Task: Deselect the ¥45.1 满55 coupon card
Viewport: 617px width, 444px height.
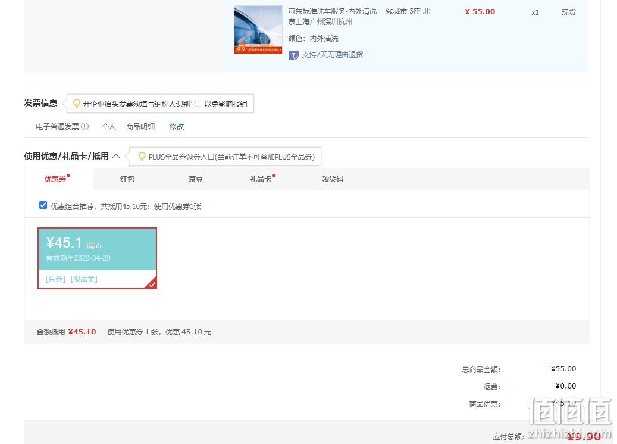Action: point(97,258)
